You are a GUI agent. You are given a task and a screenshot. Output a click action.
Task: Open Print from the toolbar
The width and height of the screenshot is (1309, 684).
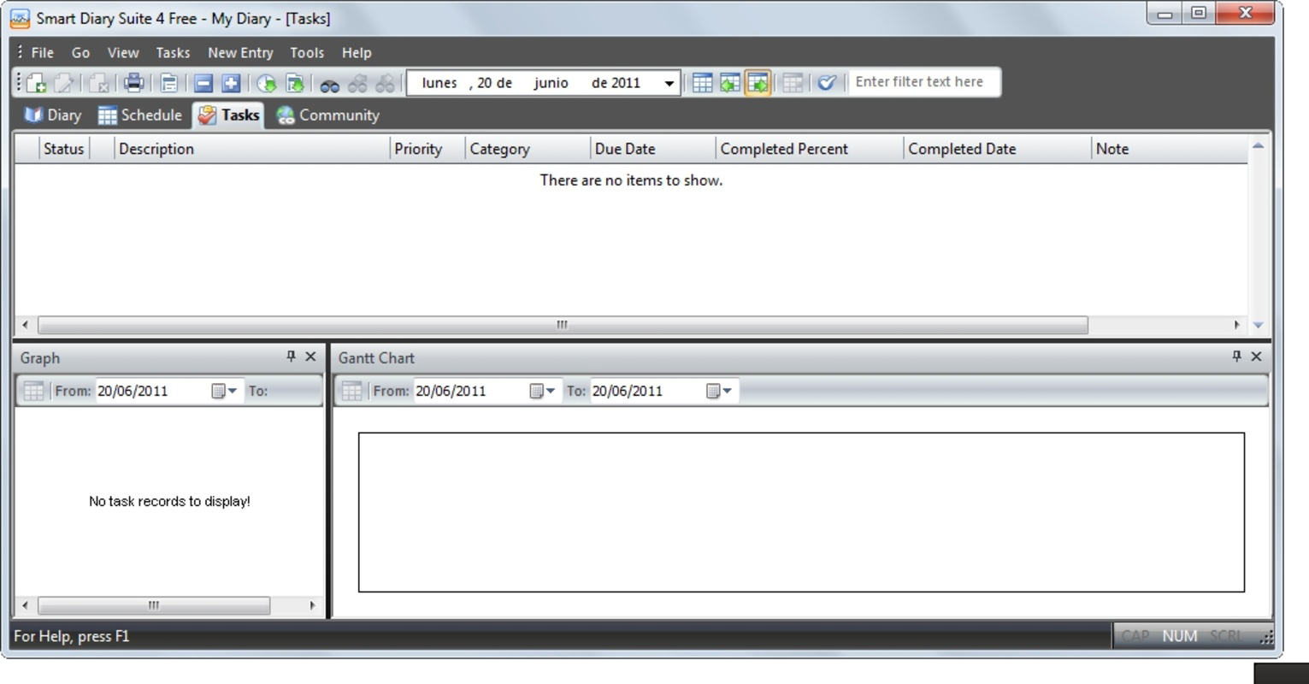[135, 82]
